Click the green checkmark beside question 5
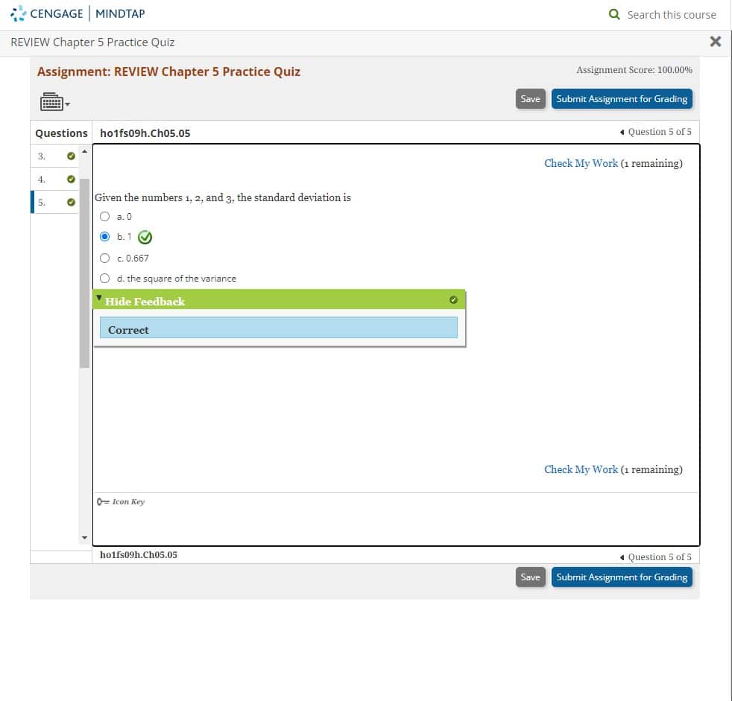Viewport: 732px width, 701px height. pos(70,202)
